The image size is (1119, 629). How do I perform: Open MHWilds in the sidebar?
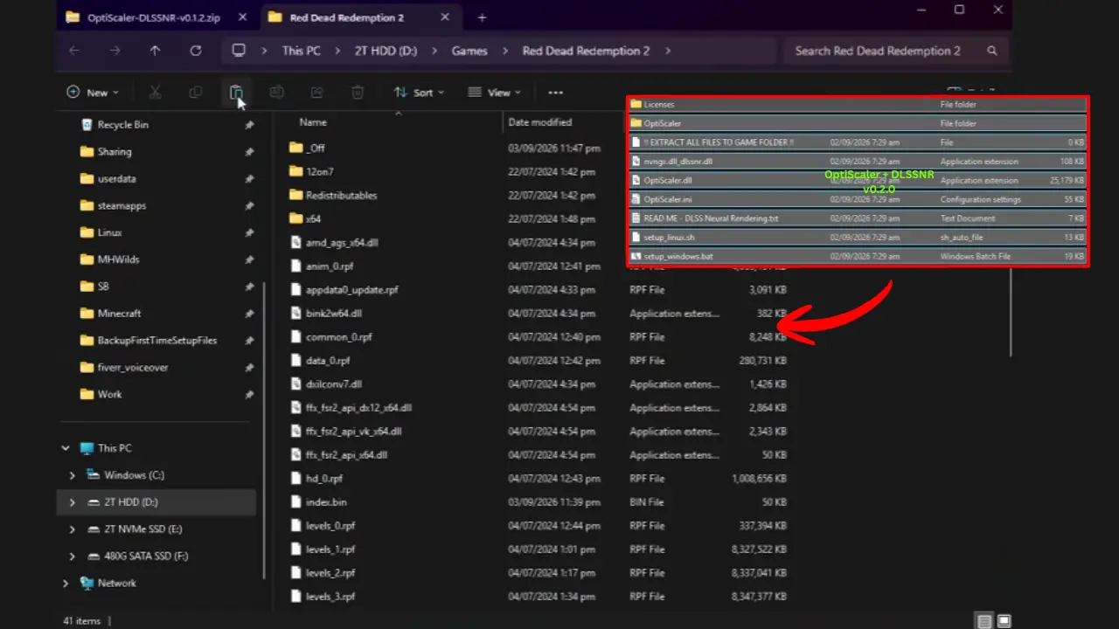coord(118,259)
